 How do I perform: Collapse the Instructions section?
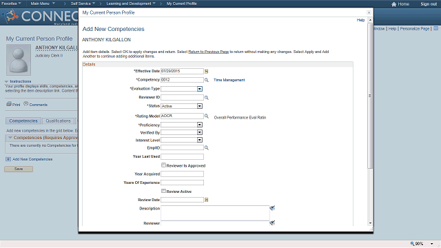click(x=6, y=81)
